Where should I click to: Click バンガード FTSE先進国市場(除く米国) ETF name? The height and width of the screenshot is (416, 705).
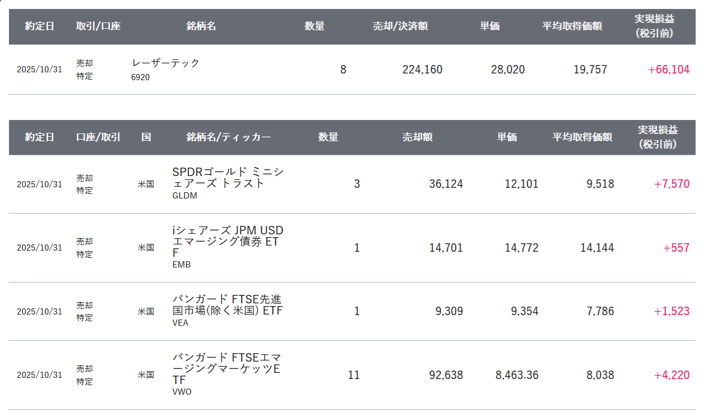coord(228,304)
